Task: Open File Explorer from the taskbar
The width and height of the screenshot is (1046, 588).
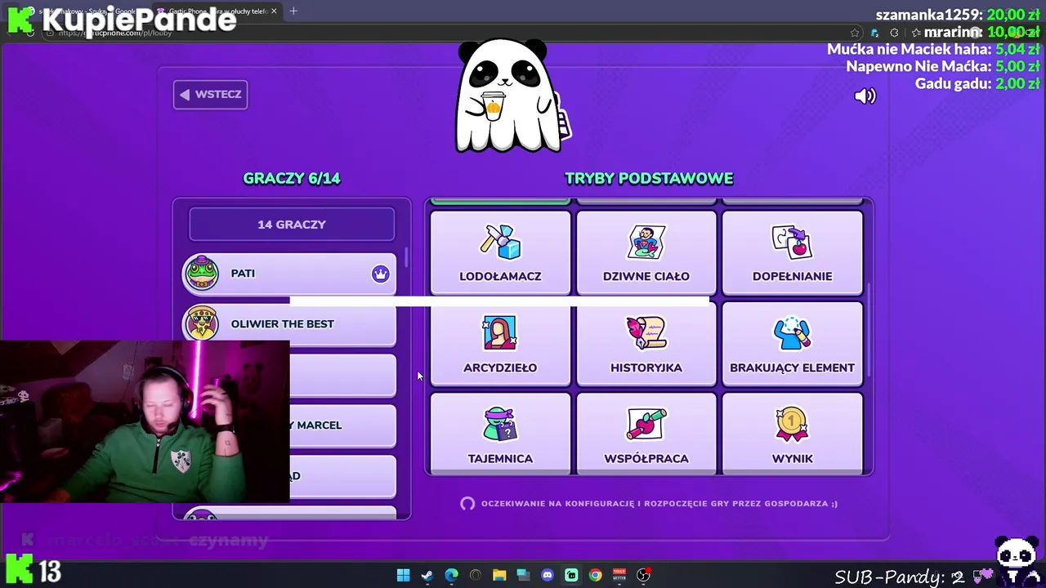Action: pos(499,575)
